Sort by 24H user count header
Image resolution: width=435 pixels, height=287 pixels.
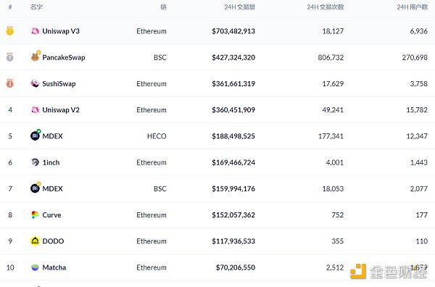pyautogui.click(x=412, y=7)
